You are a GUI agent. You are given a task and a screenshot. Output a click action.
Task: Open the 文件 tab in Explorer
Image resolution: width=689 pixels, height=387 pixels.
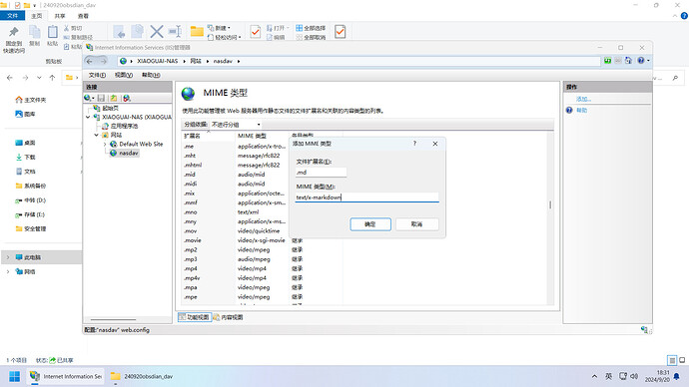12,16
